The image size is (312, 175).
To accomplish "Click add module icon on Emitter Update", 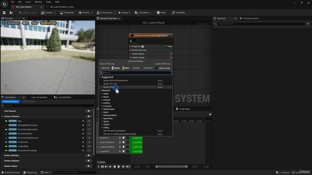I will coord(171,57).
